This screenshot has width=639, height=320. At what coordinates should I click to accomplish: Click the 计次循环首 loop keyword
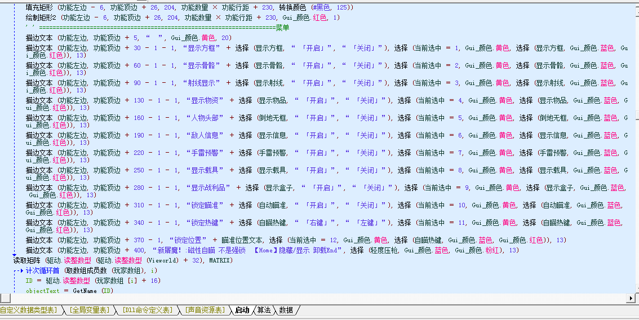[x=43, y=271]
